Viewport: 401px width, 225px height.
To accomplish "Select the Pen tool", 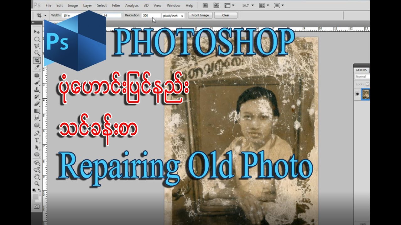I will (x=37, y=133).
